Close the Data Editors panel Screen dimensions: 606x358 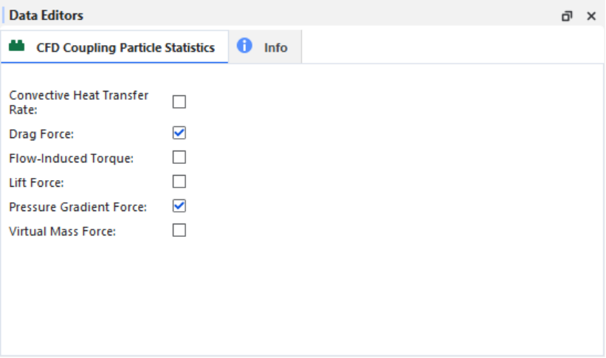click(x=591, y=16)
